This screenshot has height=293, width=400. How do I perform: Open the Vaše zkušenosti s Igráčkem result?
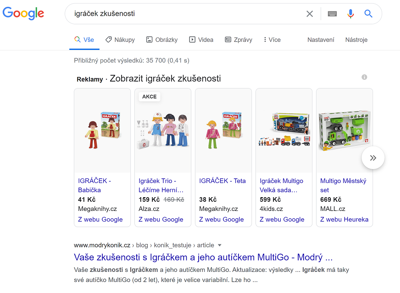coord(203,257)
